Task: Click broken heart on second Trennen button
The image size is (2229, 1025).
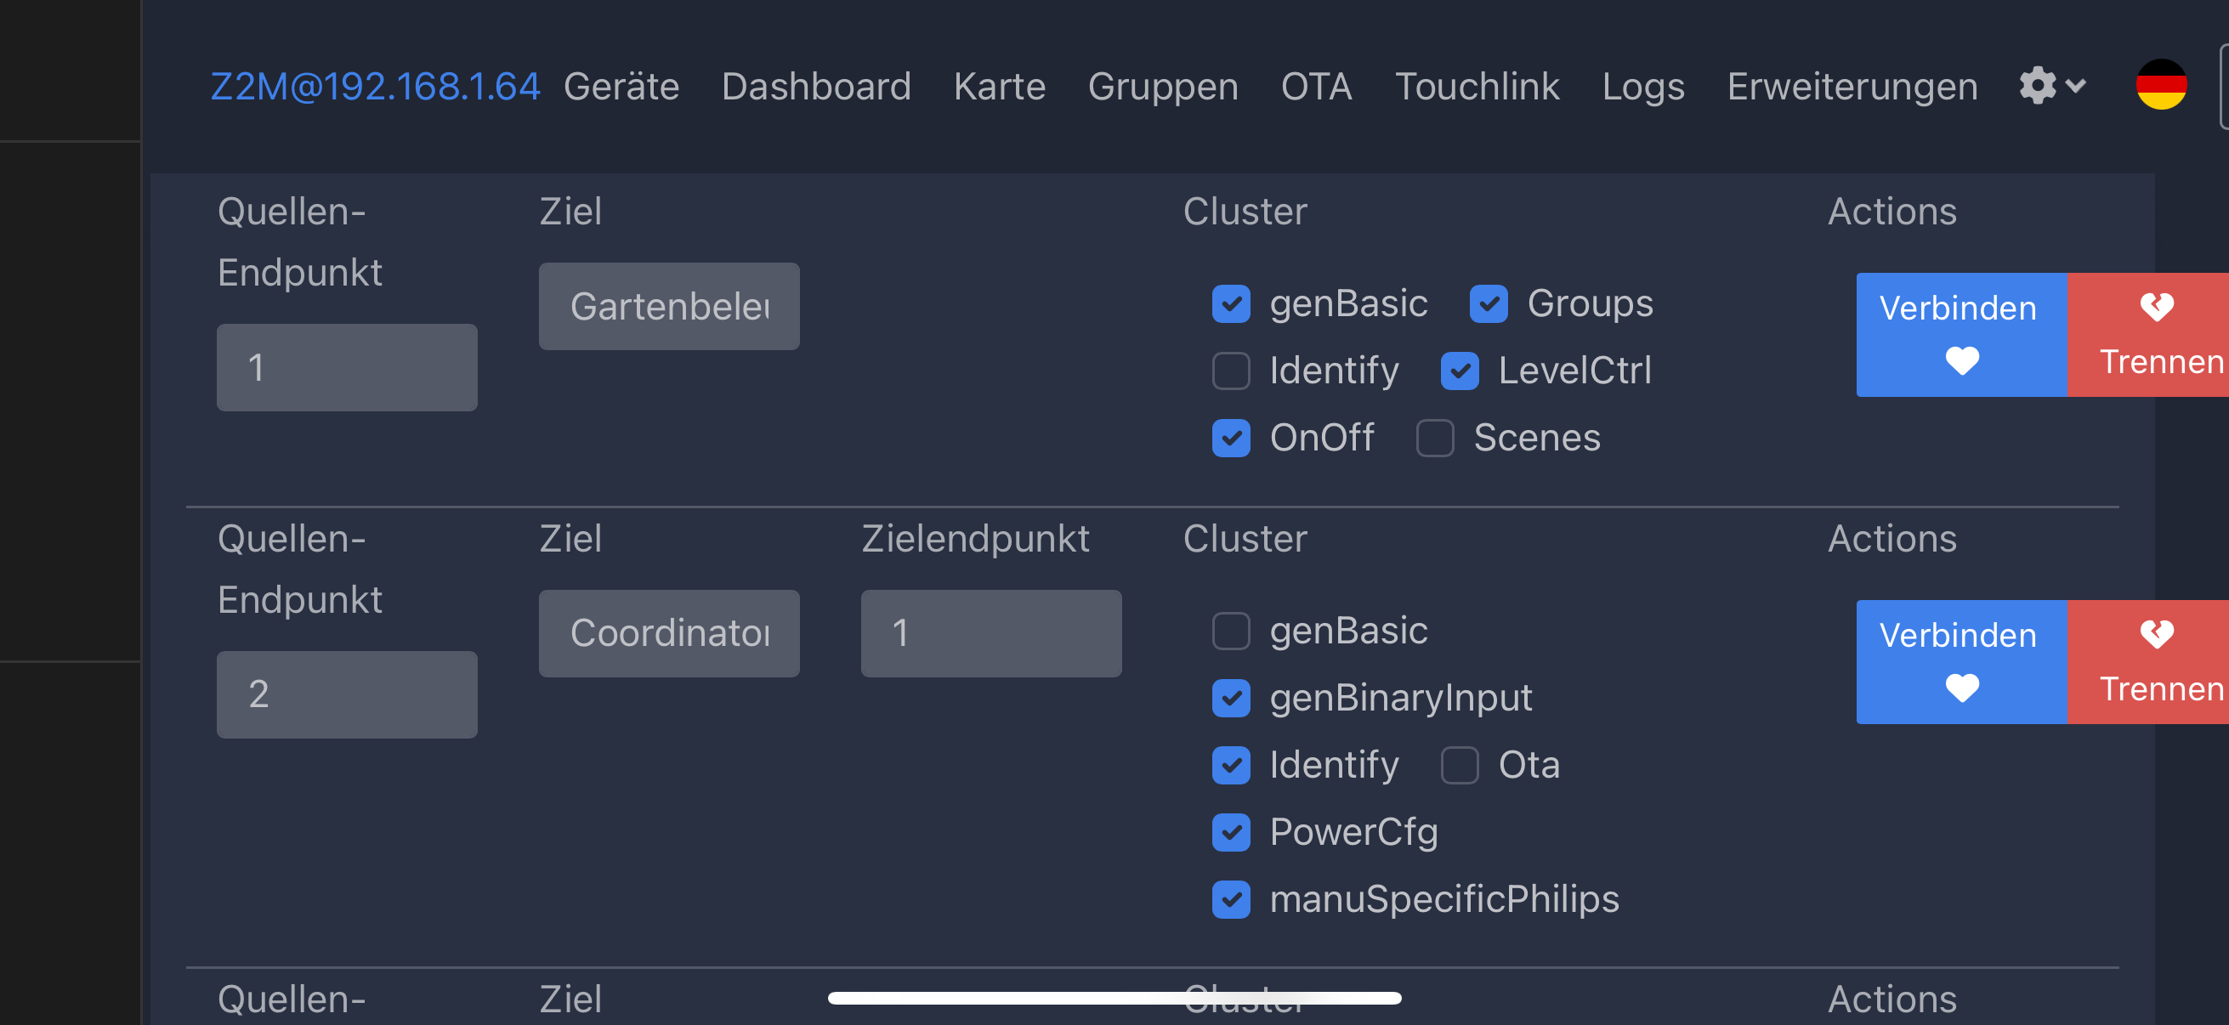Action: coord(2156,634)
